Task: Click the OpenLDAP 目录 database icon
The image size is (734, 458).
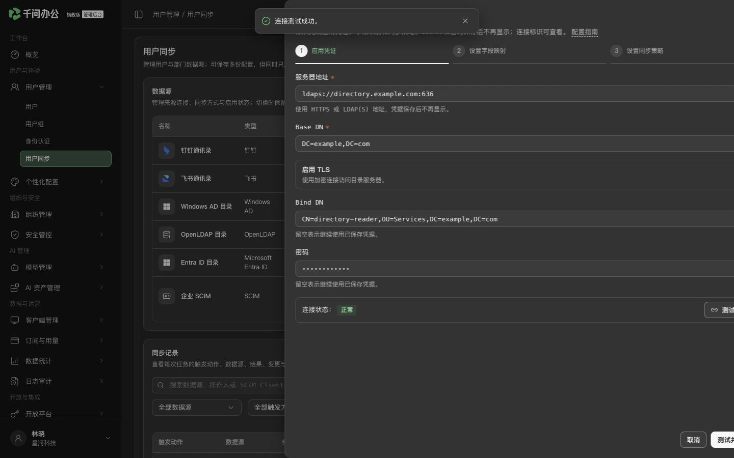Action: click(167, 235)
